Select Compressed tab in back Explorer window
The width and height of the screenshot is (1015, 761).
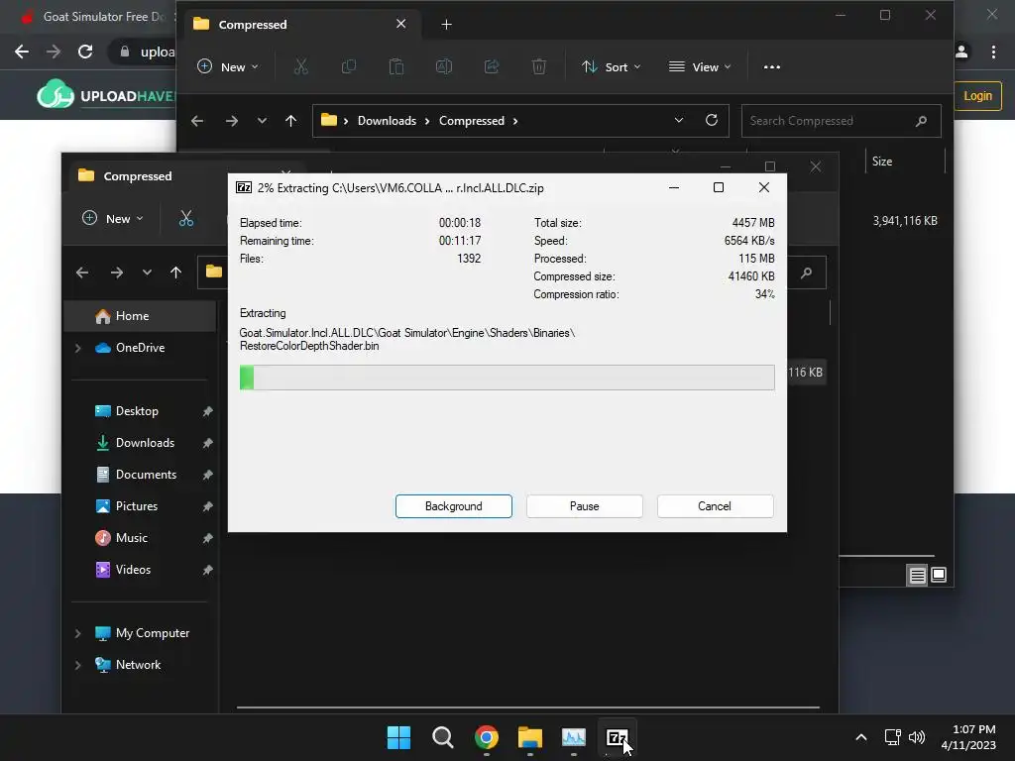tap(304, 24)
